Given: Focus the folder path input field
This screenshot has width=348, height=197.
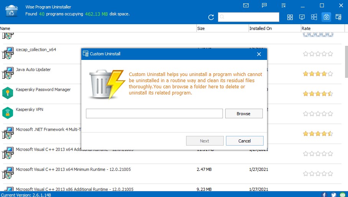Looking at the screenshot, I should pos(154,114).
